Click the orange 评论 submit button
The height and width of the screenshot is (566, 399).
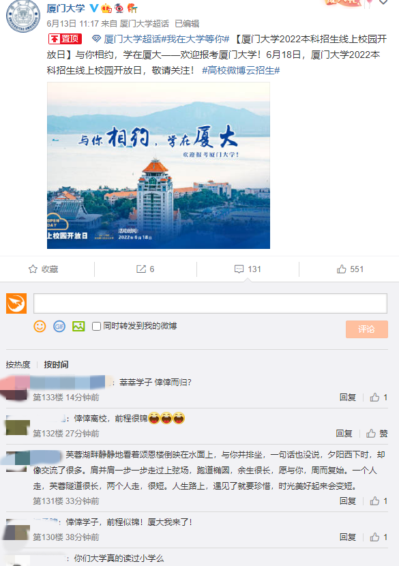tap(366, 329)
